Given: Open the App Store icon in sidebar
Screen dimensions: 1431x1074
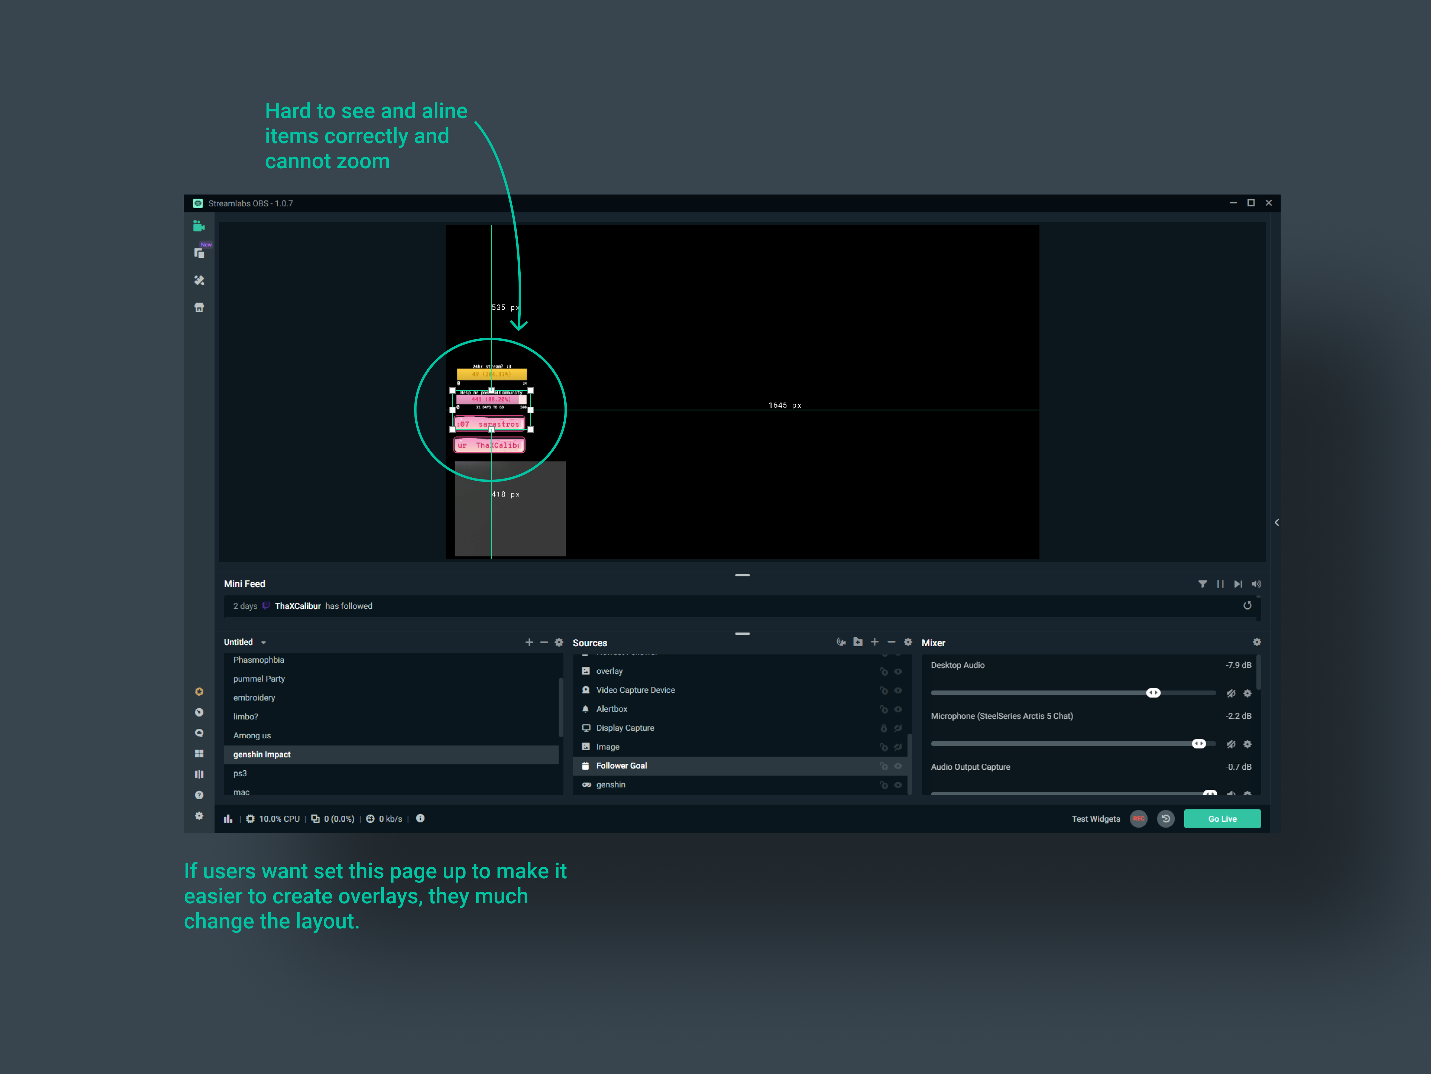Looking at the screenshot, I should 199,307.
